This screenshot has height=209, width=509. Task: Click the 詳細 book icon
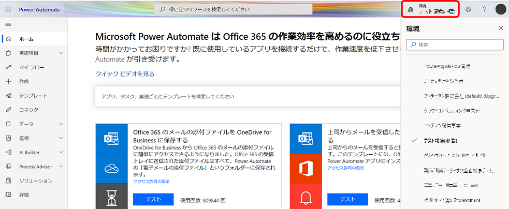pos(9,195)
